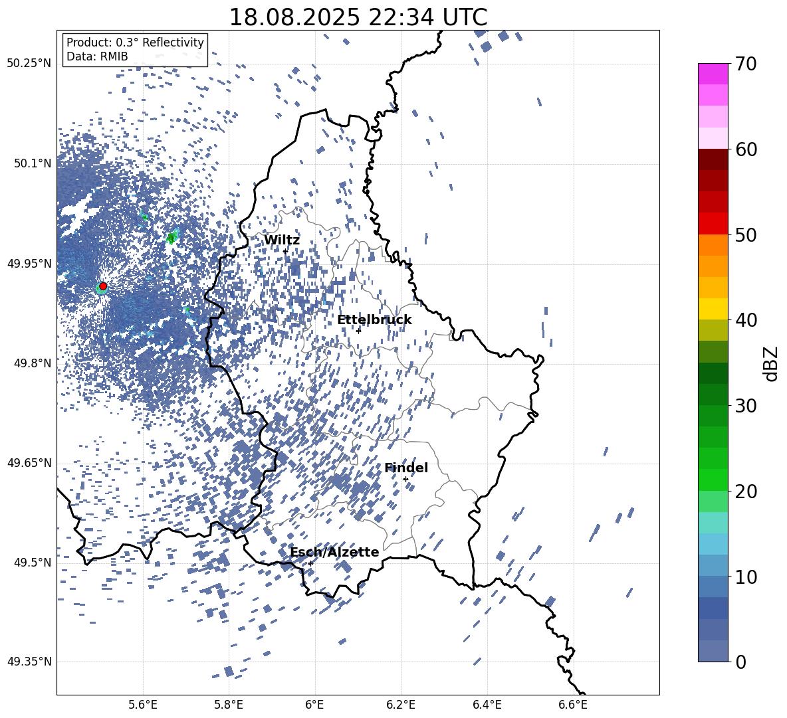The height and width of the screenshot is (718, 787).
Task: Click the 50 dBZ colorbar tick label
Action: pyautogui.click(x=746, y=234)
